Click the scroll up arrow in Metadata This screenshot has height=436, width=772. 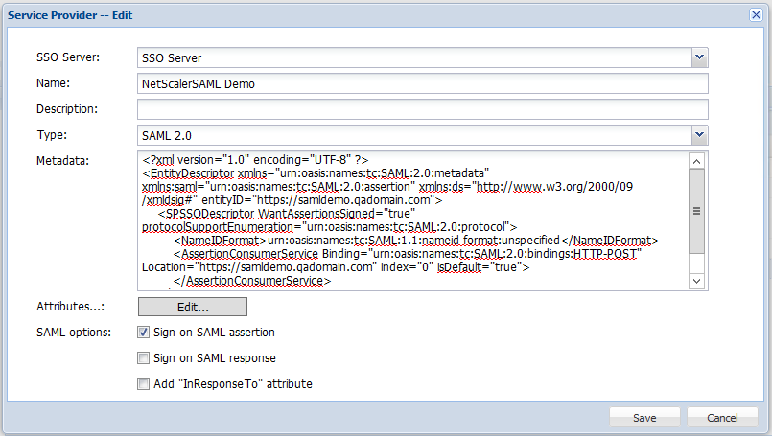point(697,160)
